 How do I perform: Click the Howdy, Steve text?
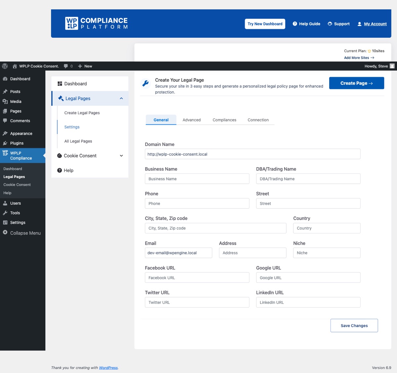pos(376,66)
